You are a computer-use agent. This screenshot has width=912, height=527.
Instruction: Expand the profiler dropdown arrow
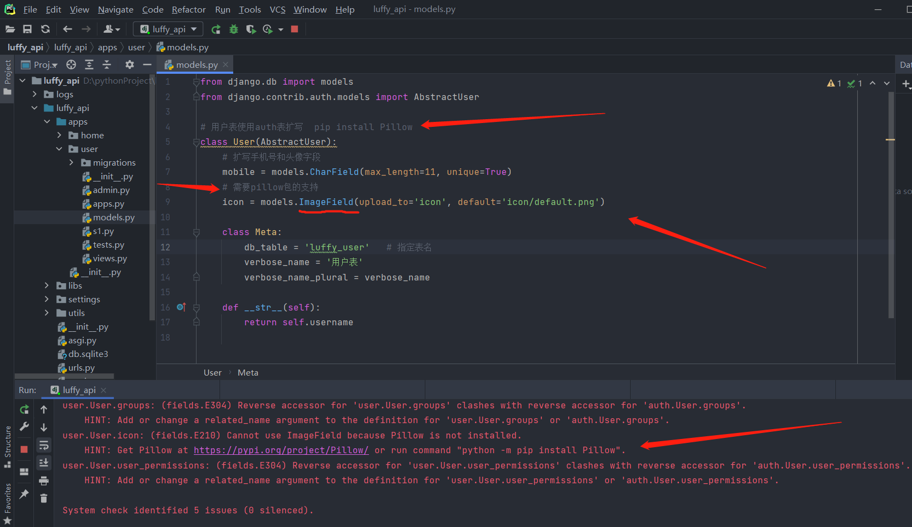(x=281, y=29)
